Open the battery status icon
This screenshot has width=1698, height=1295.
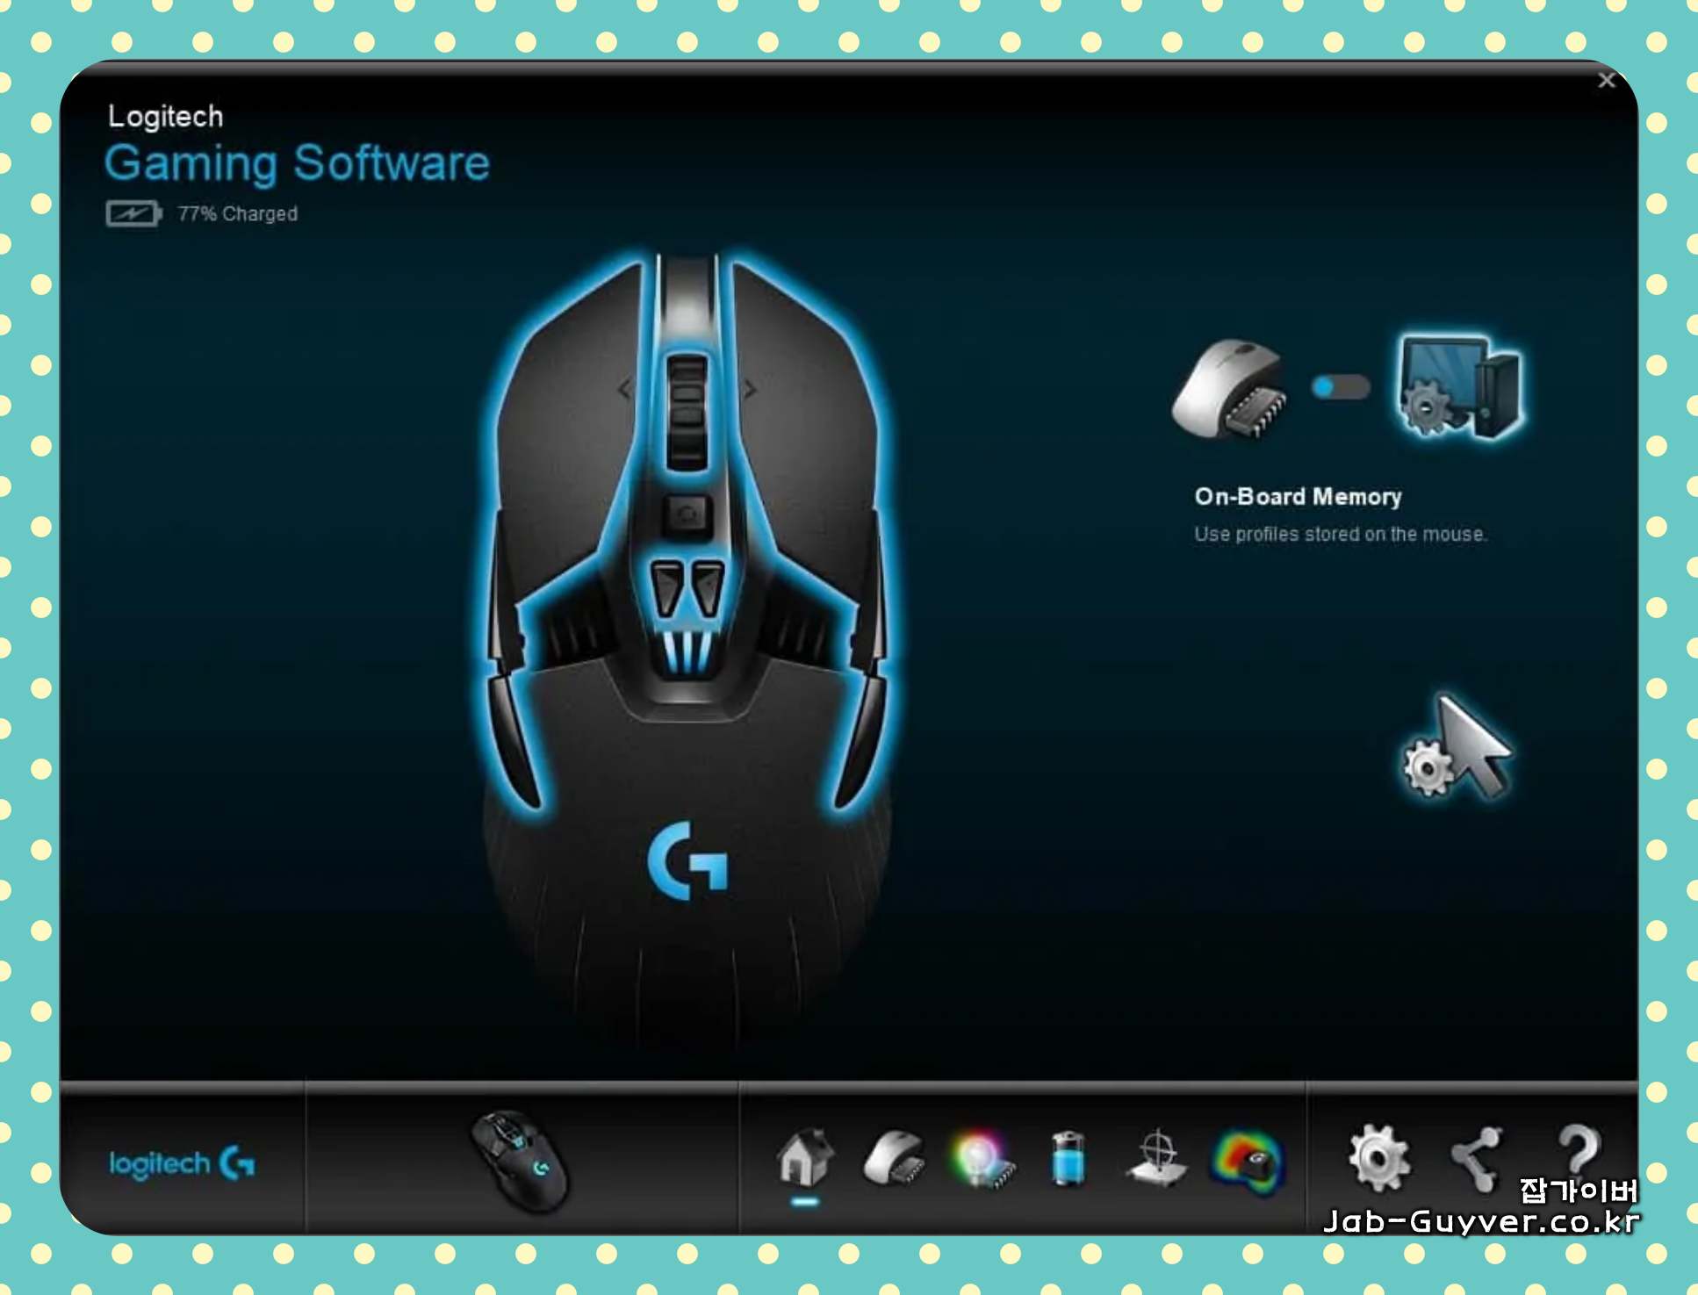[x=1068, y=1159]
